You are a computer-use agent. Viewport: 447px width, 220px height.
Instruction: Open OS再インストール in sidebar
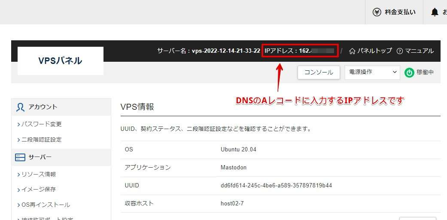click(46, 205)
